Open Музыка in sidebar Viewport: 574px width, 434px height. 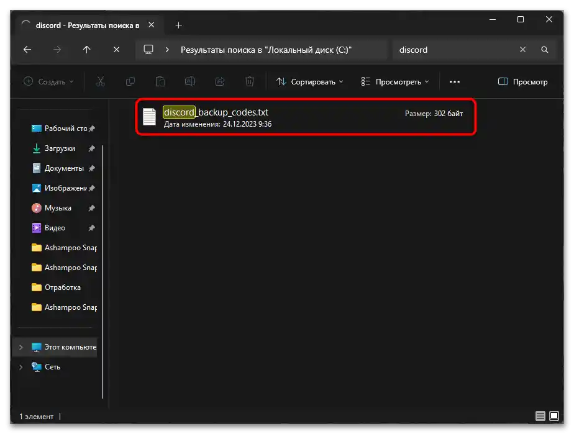tap(52, 208)
